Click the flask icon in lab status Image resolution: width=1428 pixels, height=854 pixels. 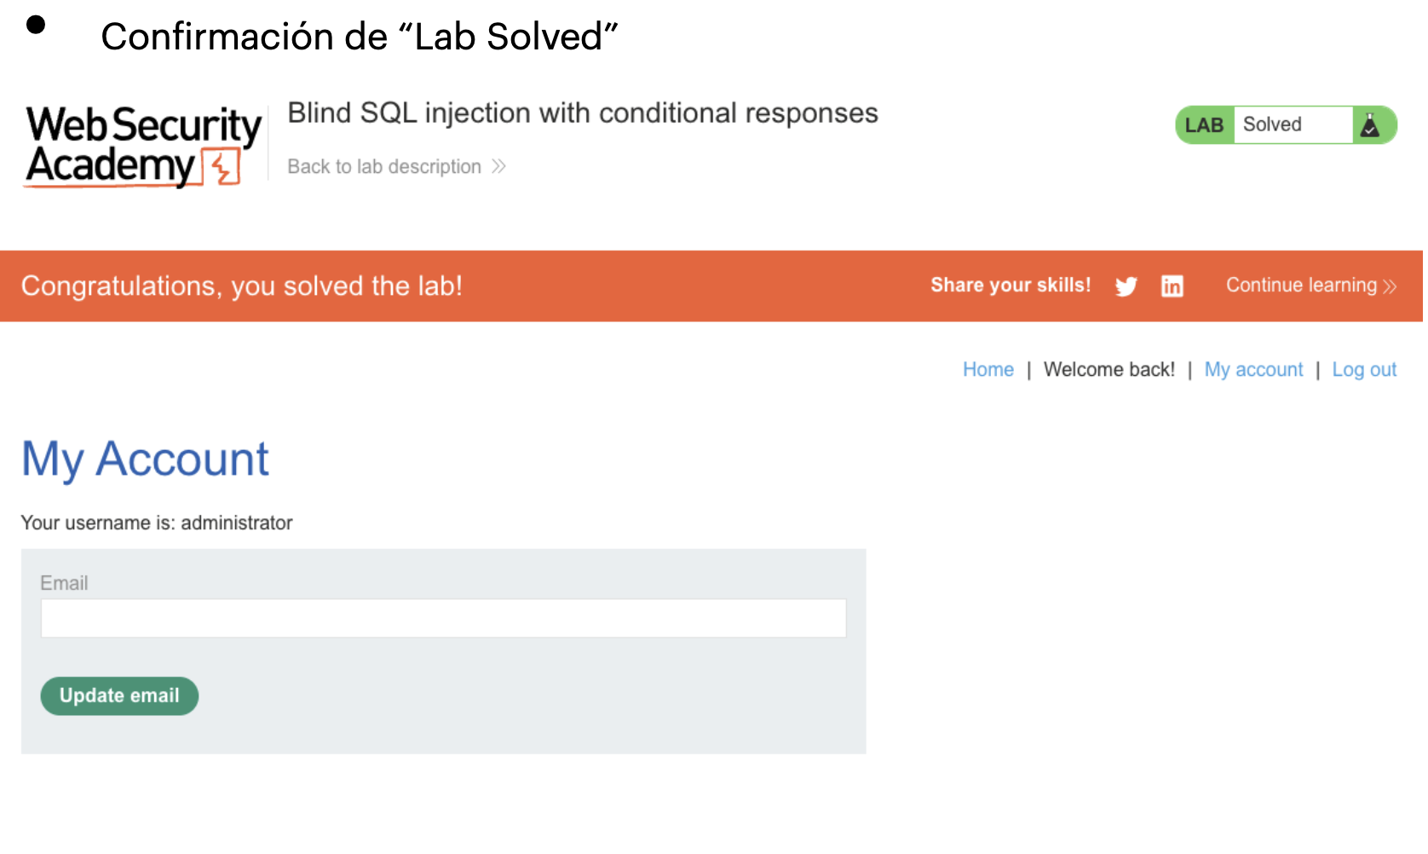click(1370, 125)
